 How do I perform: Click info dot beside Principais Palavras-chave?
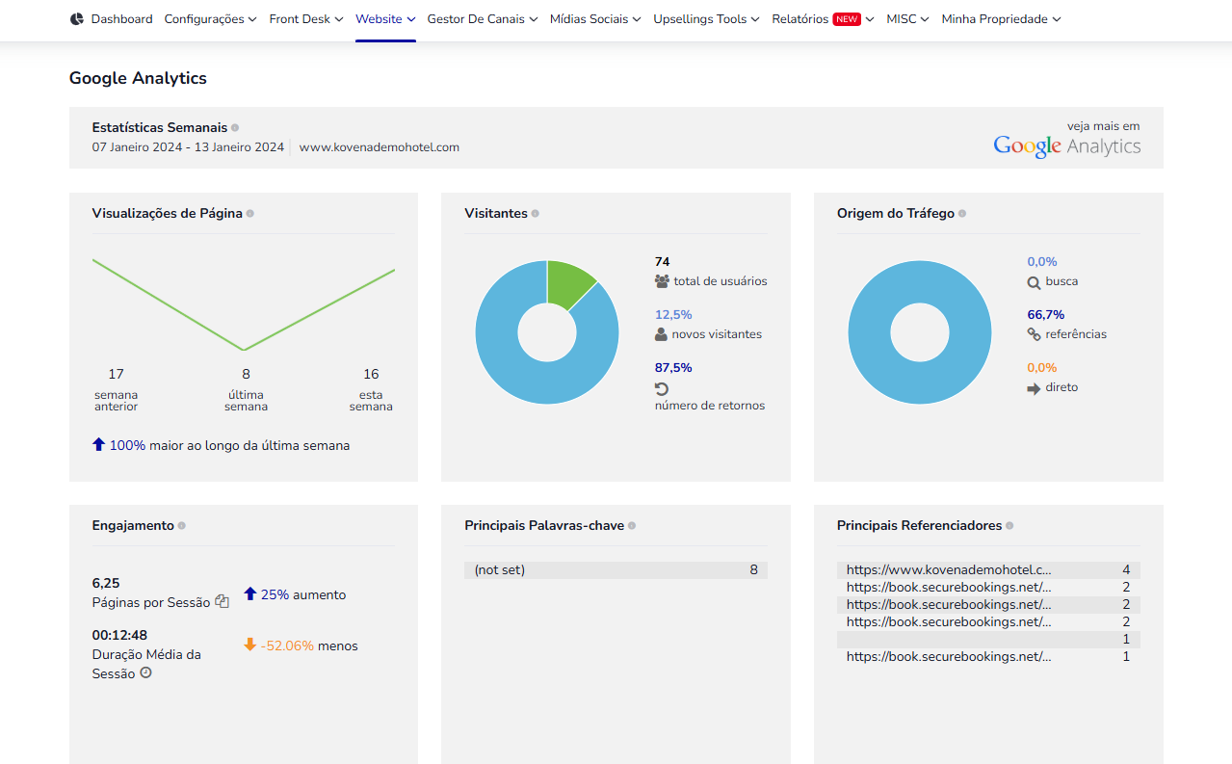coord(632,526)
